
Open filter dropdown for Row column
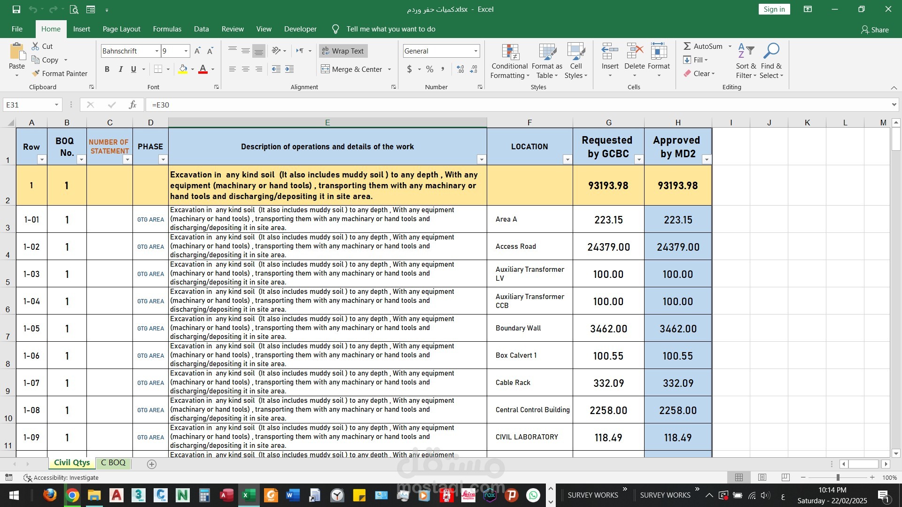(42, 160)
